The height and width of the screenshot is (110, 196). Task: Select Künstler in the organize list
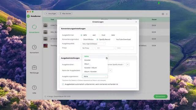(95, 60)
